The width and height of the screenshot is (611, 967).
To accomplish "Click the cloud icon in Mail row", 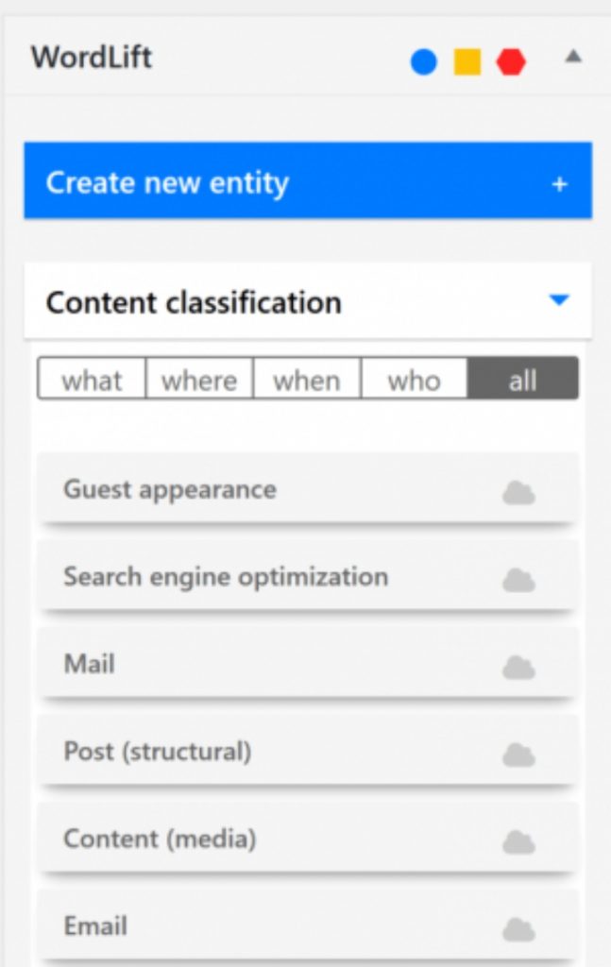I will (518, 668).
